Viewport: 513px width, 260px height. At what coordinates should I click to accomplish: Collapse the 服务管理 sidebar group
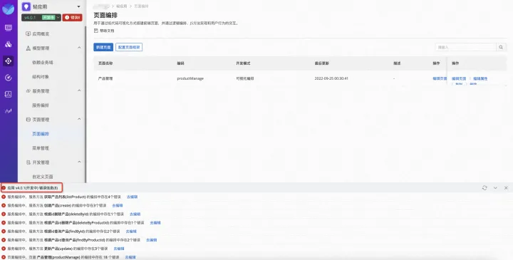click(x=79, y=90)
